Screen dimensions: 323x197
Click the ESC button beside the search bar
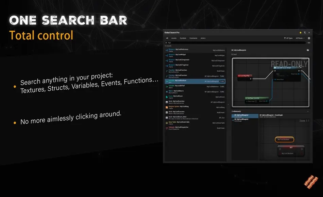[x=309, y=43]
